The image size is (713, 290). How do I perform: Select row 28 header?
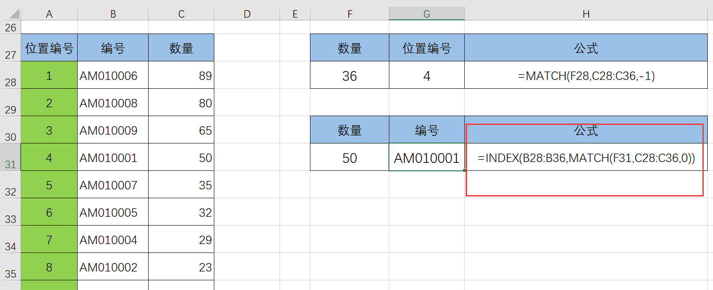click(x=11, y=75)
